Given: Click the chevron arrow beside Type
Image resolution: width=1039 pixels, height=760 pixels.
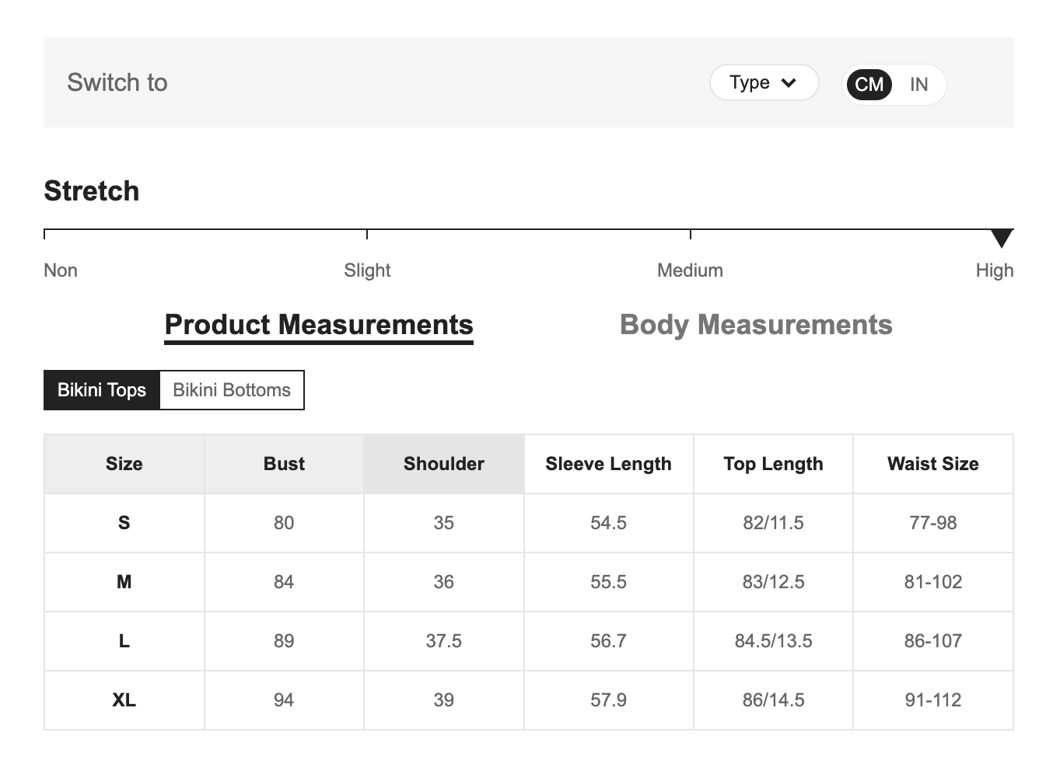Looking at the screenshot, I should tap(789, 83).
